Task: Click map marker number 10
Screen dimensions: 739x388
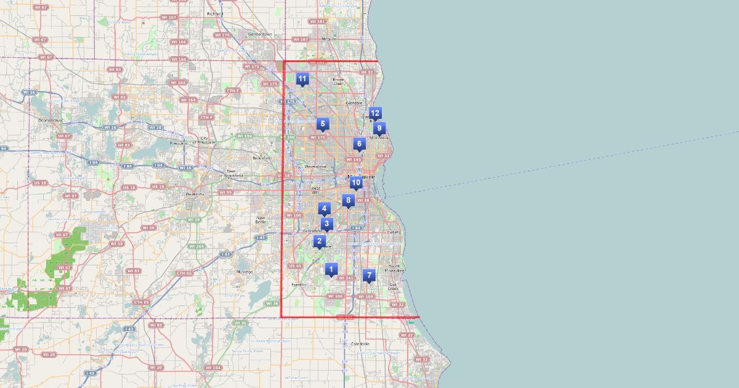Action: tap(355, 184)
